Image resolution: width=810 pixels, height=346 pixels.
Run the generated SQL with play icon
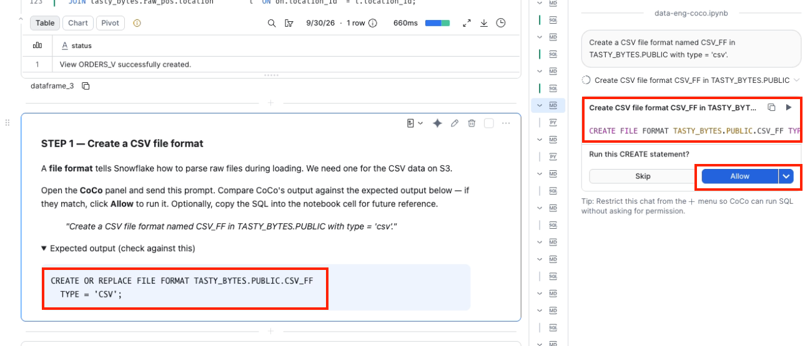[789, 107]
